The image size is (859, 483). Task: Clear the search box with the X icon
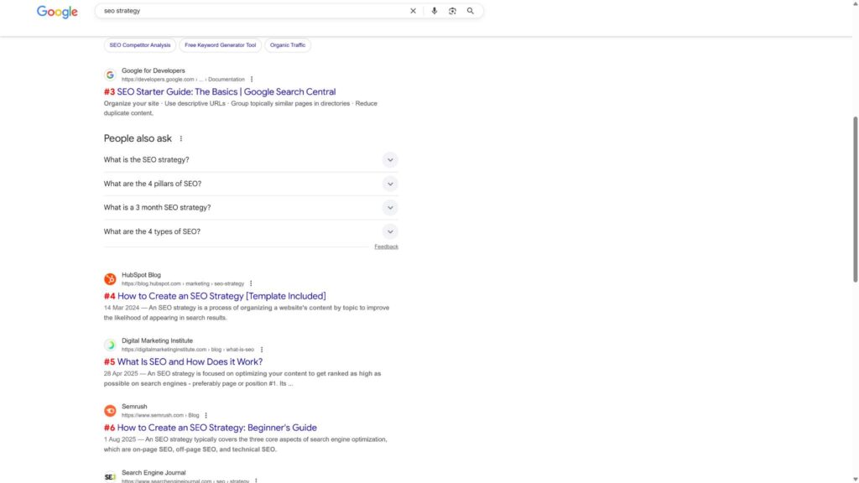[x=413, y=11]
